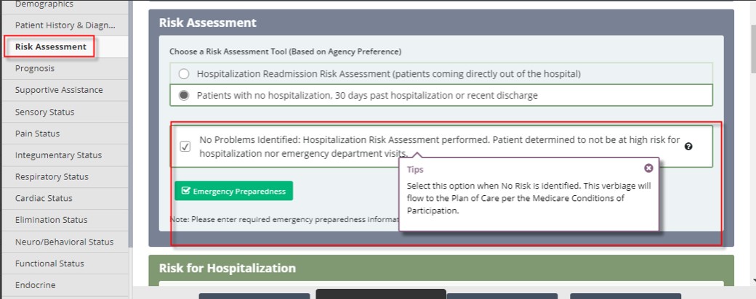Open Patient History & Diagnoses item
Image resolution: width=756 pixels, height=299 pixels.
click(x=65, y=25)
